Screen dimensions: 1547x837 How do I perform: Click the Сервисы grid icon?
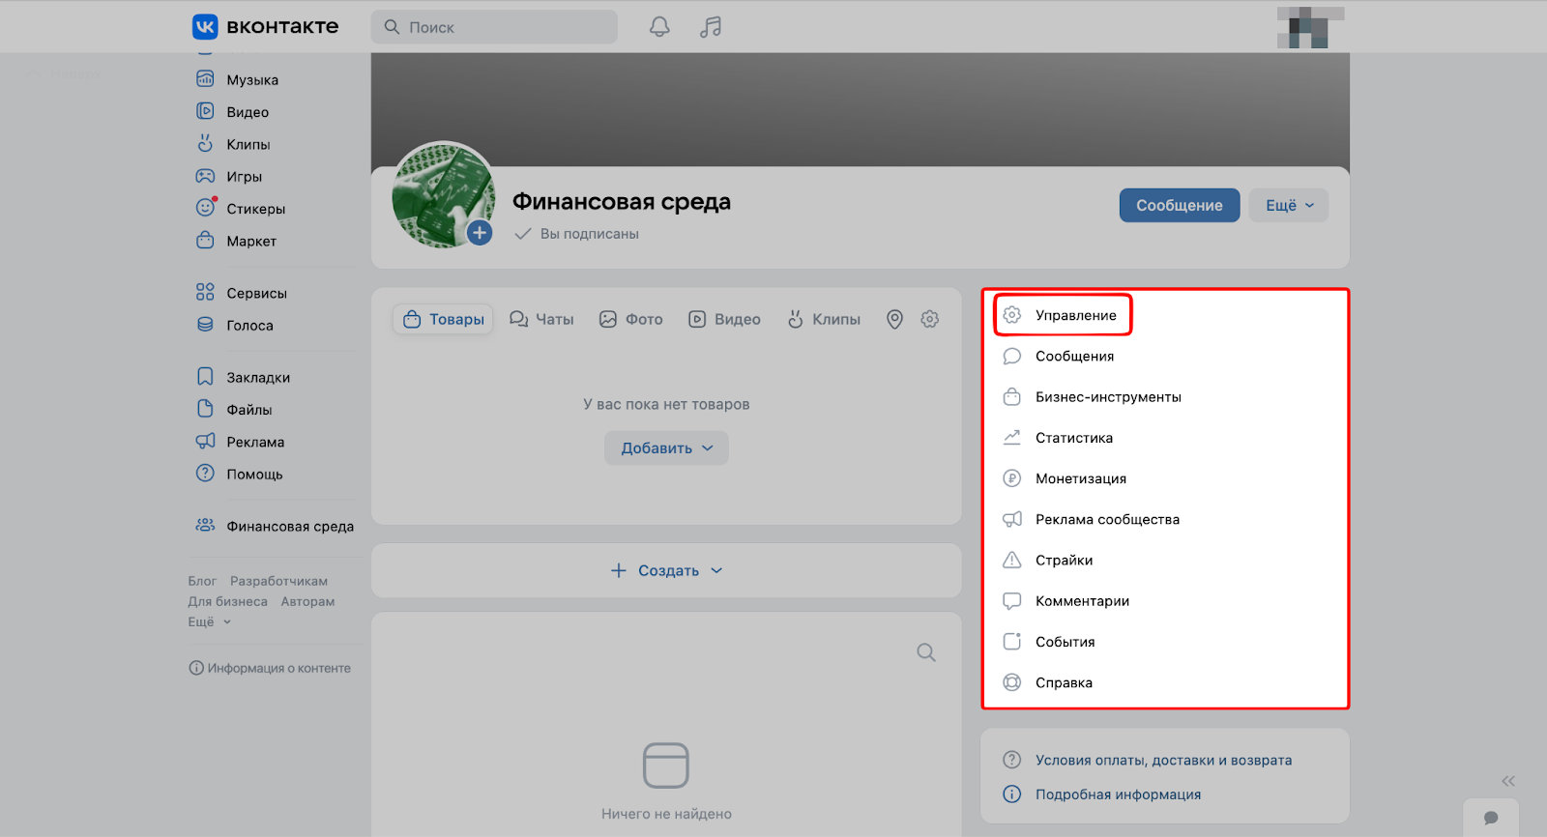205,292
